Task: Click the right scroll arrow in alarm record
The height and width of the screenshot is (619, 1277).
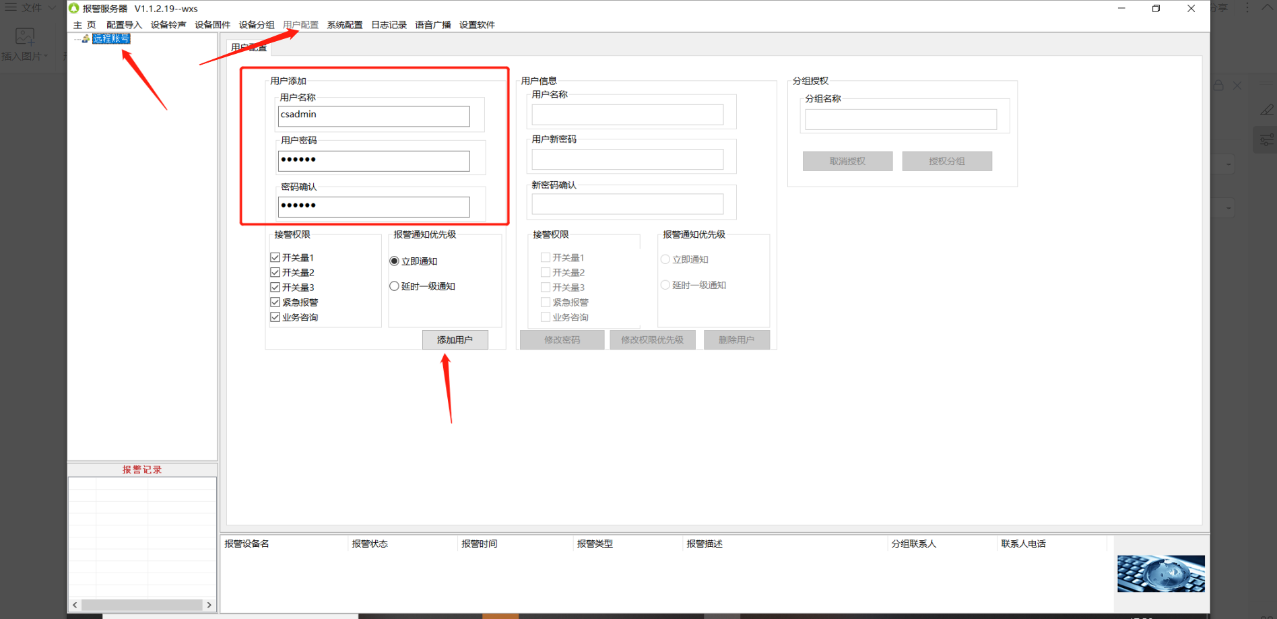Action: tap(209, 605)
